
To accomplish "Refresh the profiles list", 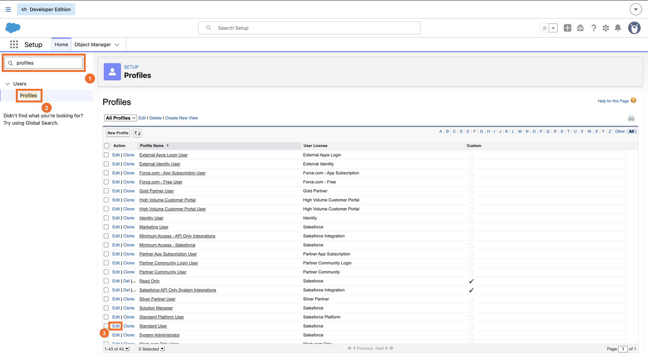I will (137, 133).
